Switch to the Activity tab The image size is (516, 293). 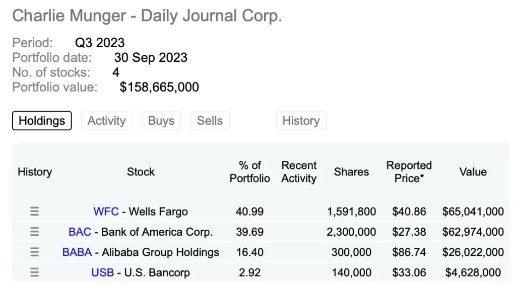pyautogui.click(x=106, y=121)
